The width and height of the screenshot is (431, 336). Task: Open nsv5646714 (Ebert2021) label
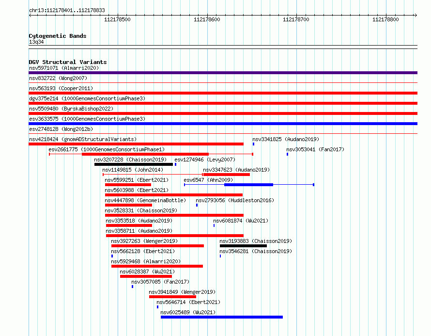click(x=188, y=302)
